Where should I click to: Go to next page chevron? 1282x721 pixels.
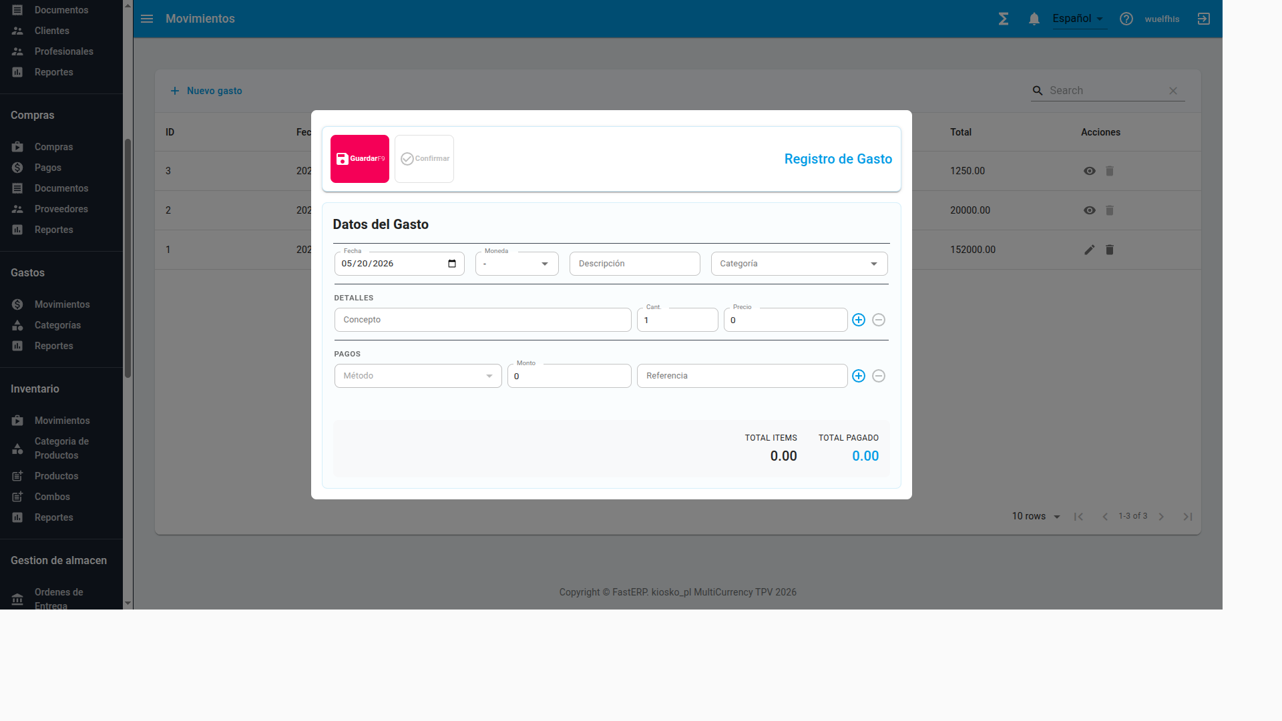tap(1161, 517)
